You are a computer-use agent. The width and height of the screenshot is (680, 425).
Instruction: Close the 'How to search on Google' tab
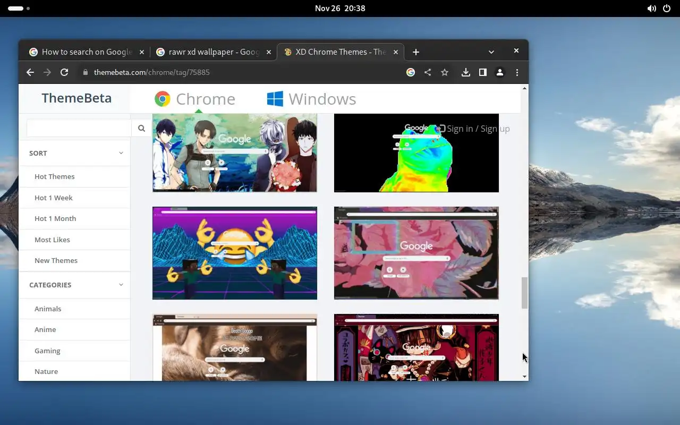coord(141,52)
